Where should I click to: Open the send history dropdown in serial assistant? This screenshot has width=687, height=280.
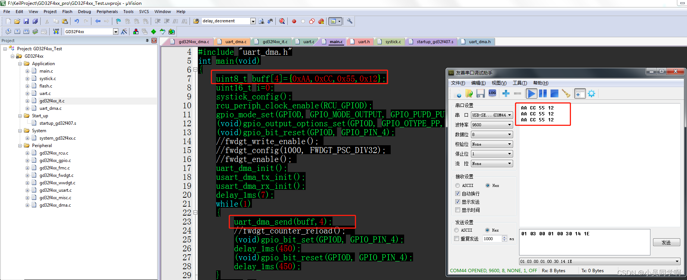(x=677, y=261)
